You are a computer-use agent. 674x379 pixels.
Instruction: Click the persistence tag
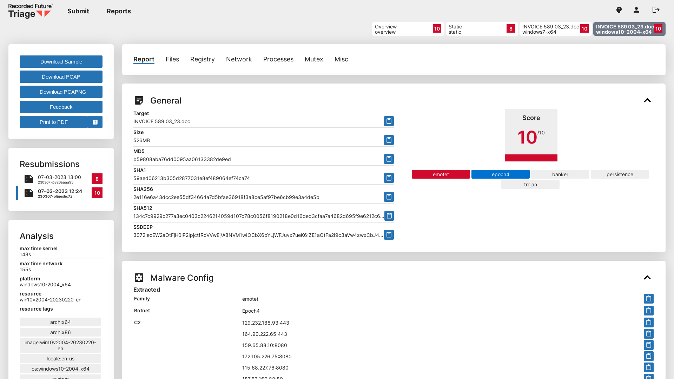[x=620, y=174]
